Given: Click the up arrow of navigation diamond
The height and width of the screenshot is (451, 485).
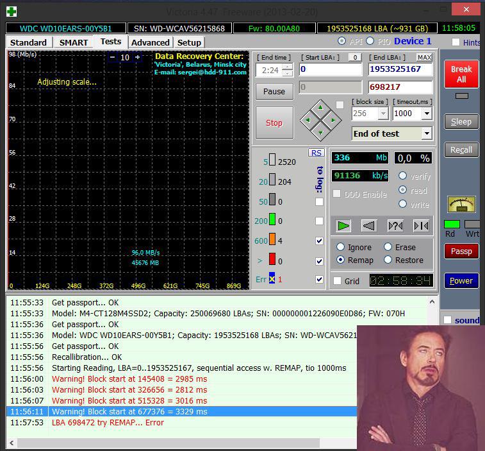Looking at the screenshot, I should pyautogui.click(x=320, y=108).
